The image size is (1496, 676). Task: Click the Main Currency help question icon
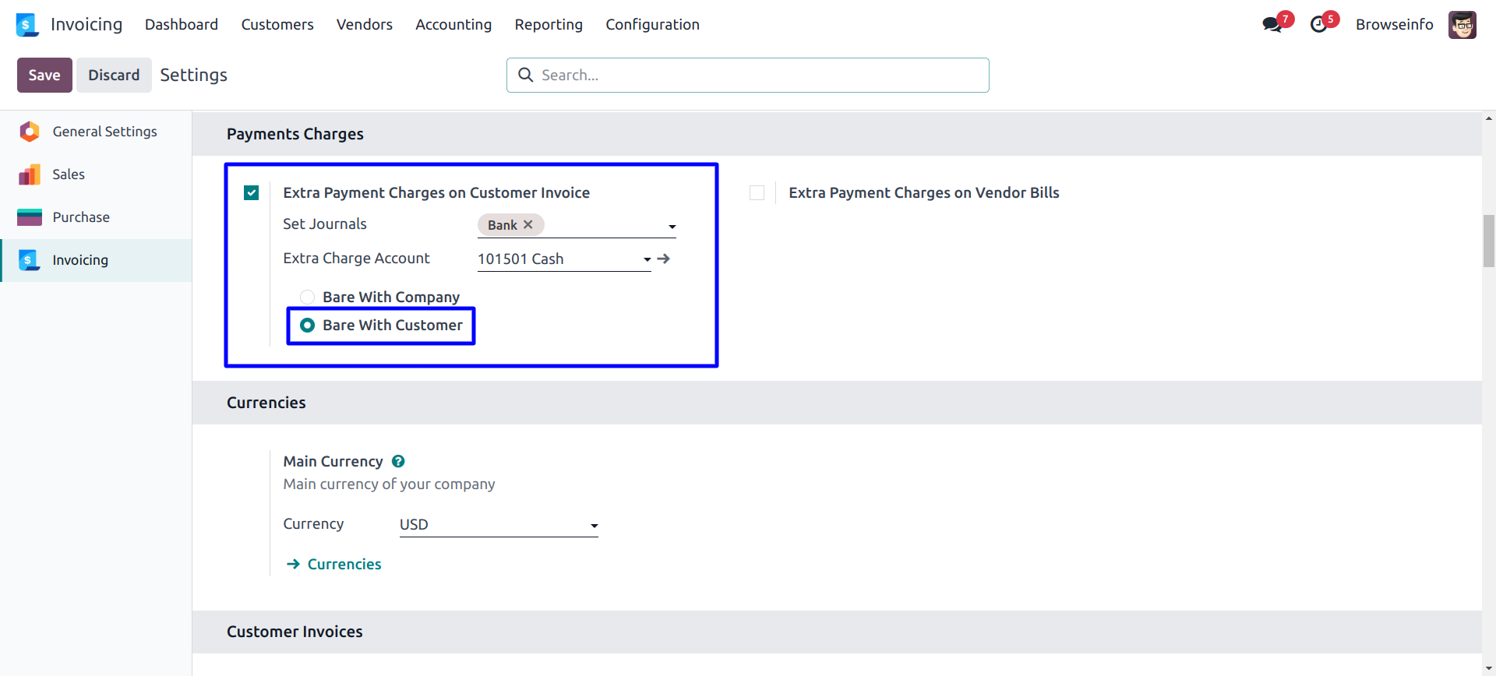pyautogui.click(x=398, y=461)
